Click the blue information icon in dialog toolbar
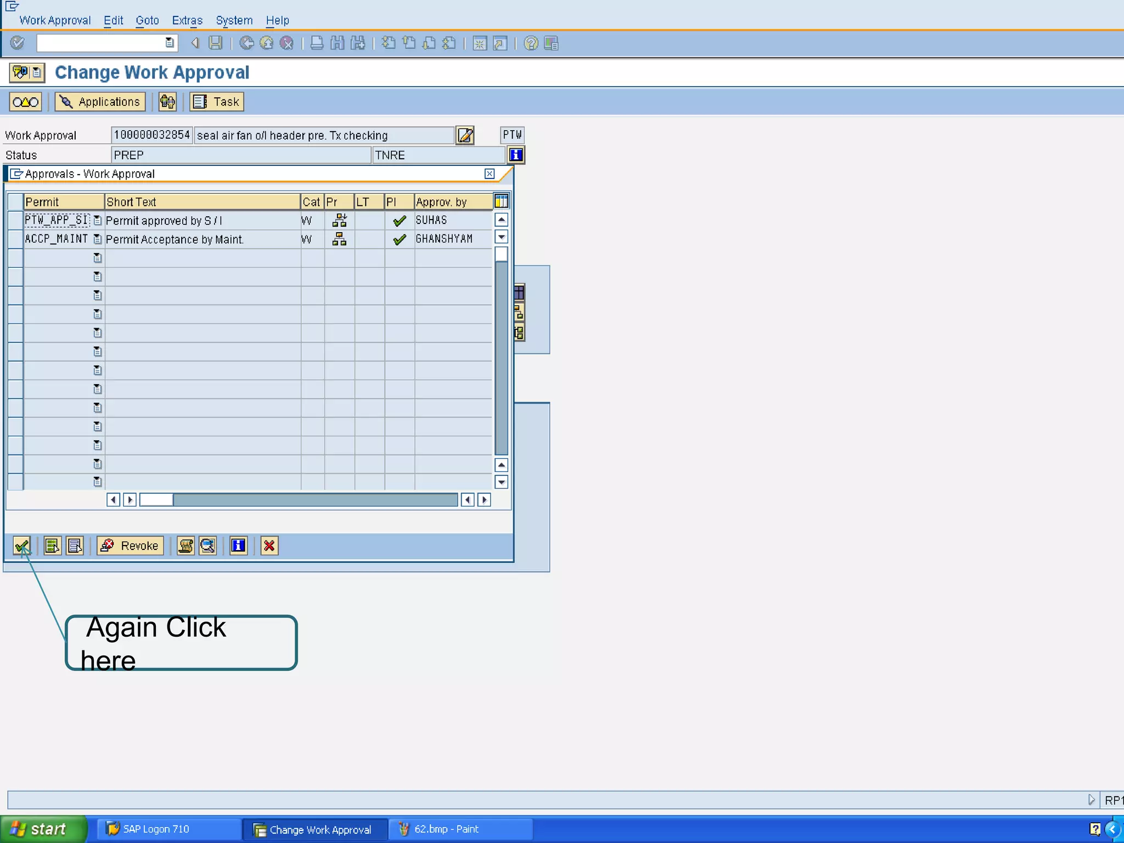 pyautogui.click(x=238, y=546)
